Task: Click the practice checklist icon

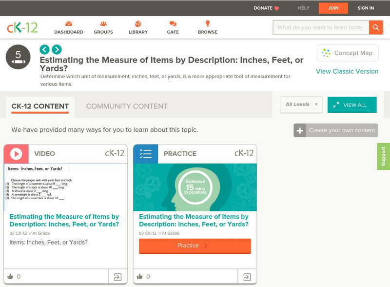Action: [x=145, y=154]
